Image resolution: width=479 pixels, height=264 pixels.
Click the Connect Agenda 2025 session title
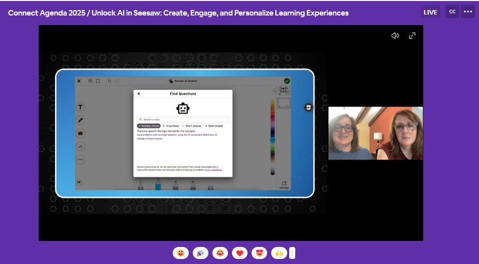tap(178, 13)
